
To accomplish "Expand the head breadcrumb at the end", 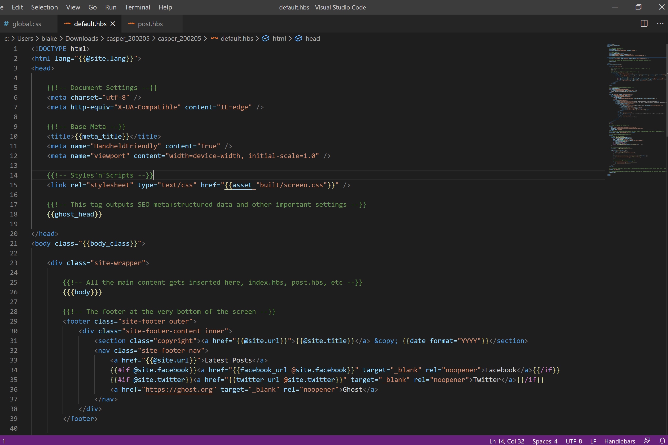I will [313, 38].
